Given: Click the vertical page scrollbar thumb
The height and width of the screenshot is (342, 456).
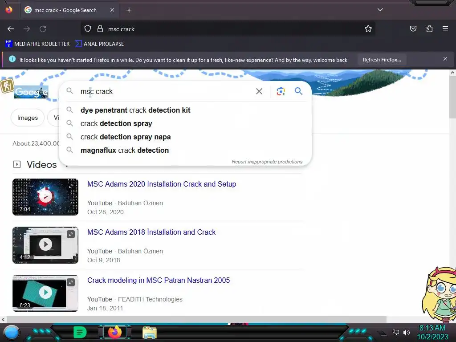Looking at the screenshot, I should [x=452, y=98].
